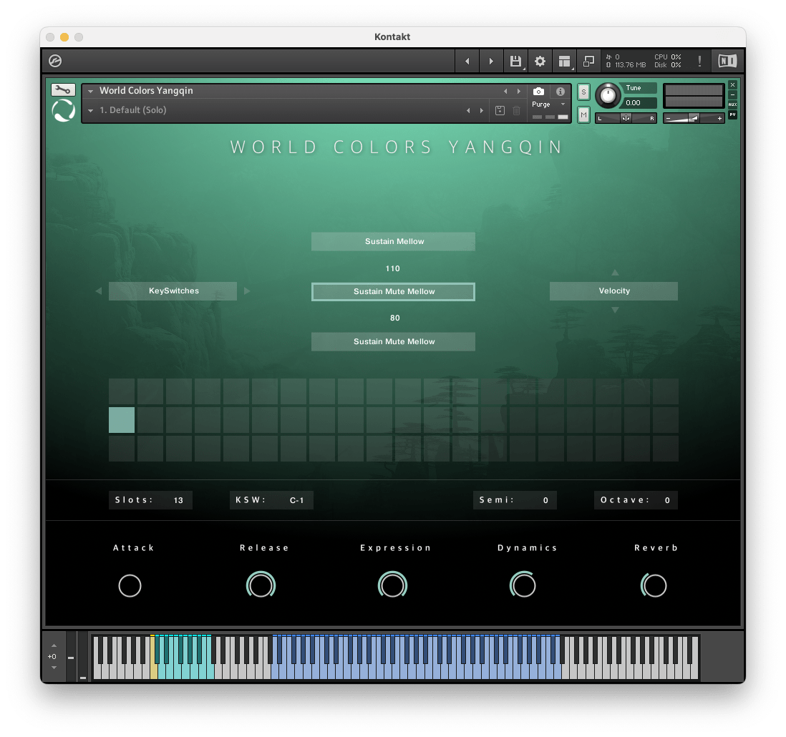Open the Default (Solo) snapshot dropdown
This screenshot has height=737, width=786.
(91, 111)
